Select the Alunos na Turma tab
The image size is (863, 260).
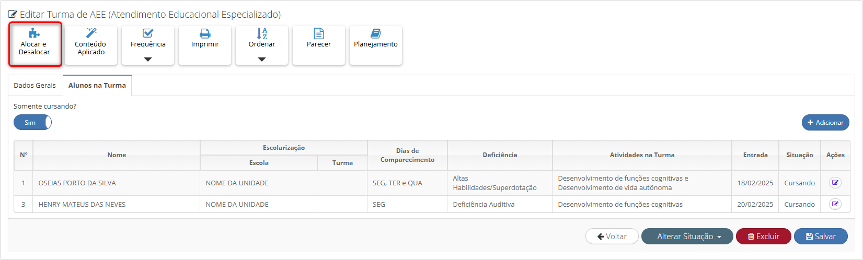97,86
